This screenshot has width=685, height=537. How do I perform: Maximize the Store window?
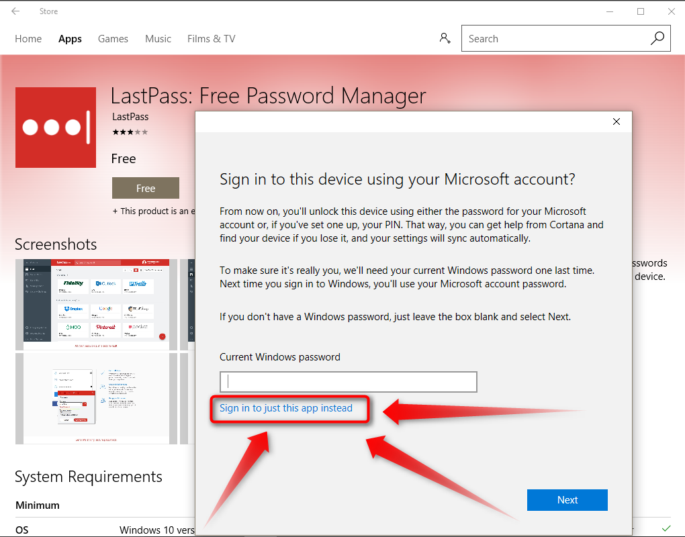(641, 12)
